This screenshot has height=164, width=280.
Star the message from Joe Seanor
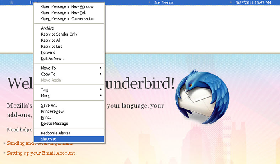click(x=12, y=2)
